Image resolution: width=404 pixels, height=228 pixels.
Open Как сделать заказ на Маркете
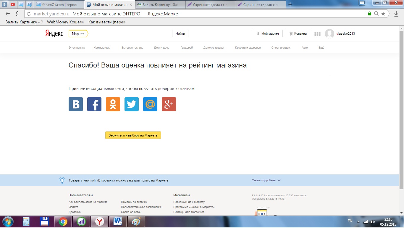(x=88, y=202)
